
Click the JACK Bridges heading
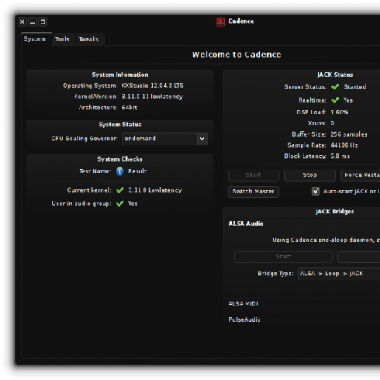(335, 212)
